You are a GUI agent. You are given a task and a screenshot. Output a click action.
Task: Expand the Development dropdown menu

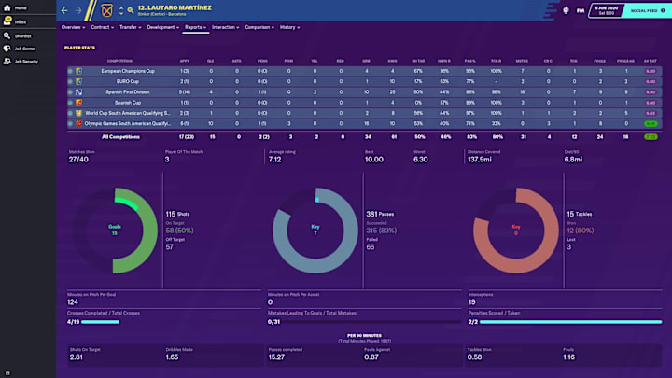[x=162, y=27]
